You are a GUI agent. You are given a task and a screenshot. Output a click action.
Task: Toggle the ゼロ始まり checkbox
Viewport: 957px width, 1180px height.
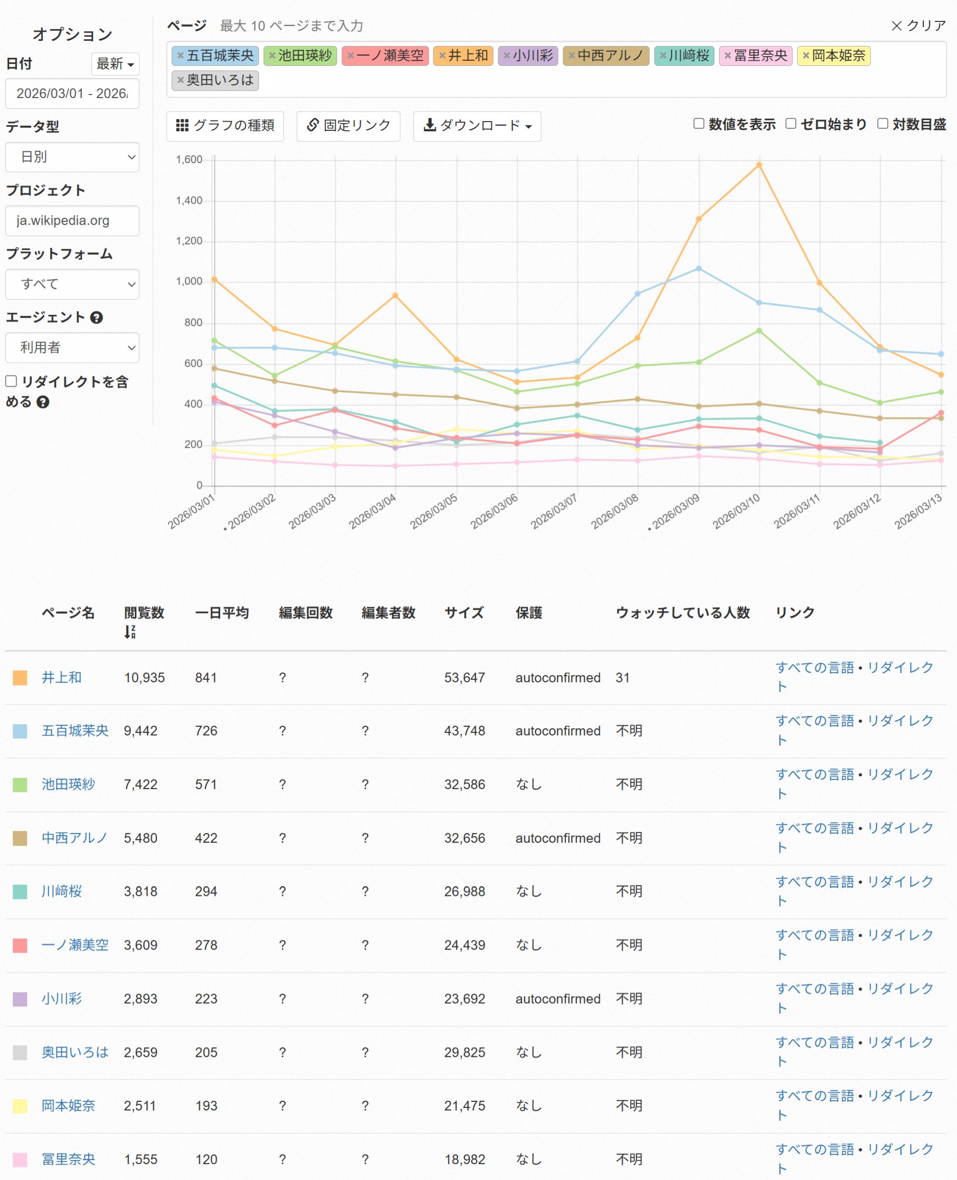791,124
